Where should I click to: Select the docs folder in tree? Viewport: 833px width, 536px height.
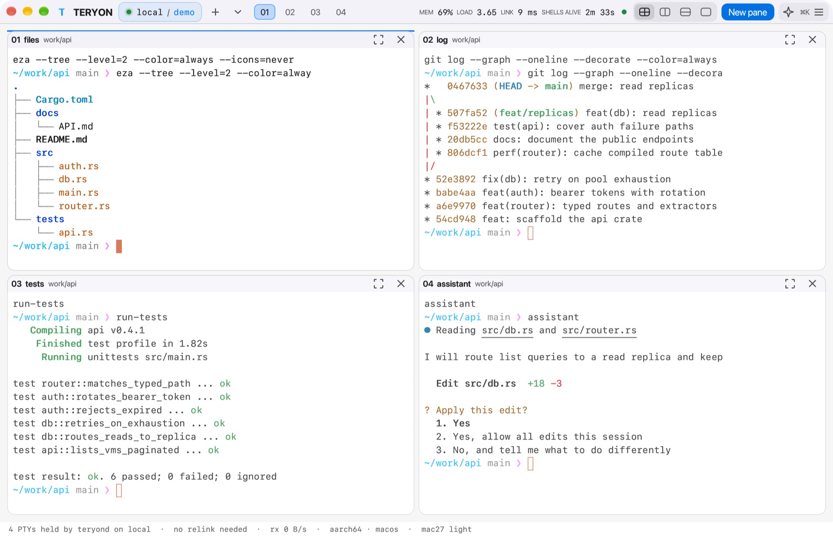[47, 113]
